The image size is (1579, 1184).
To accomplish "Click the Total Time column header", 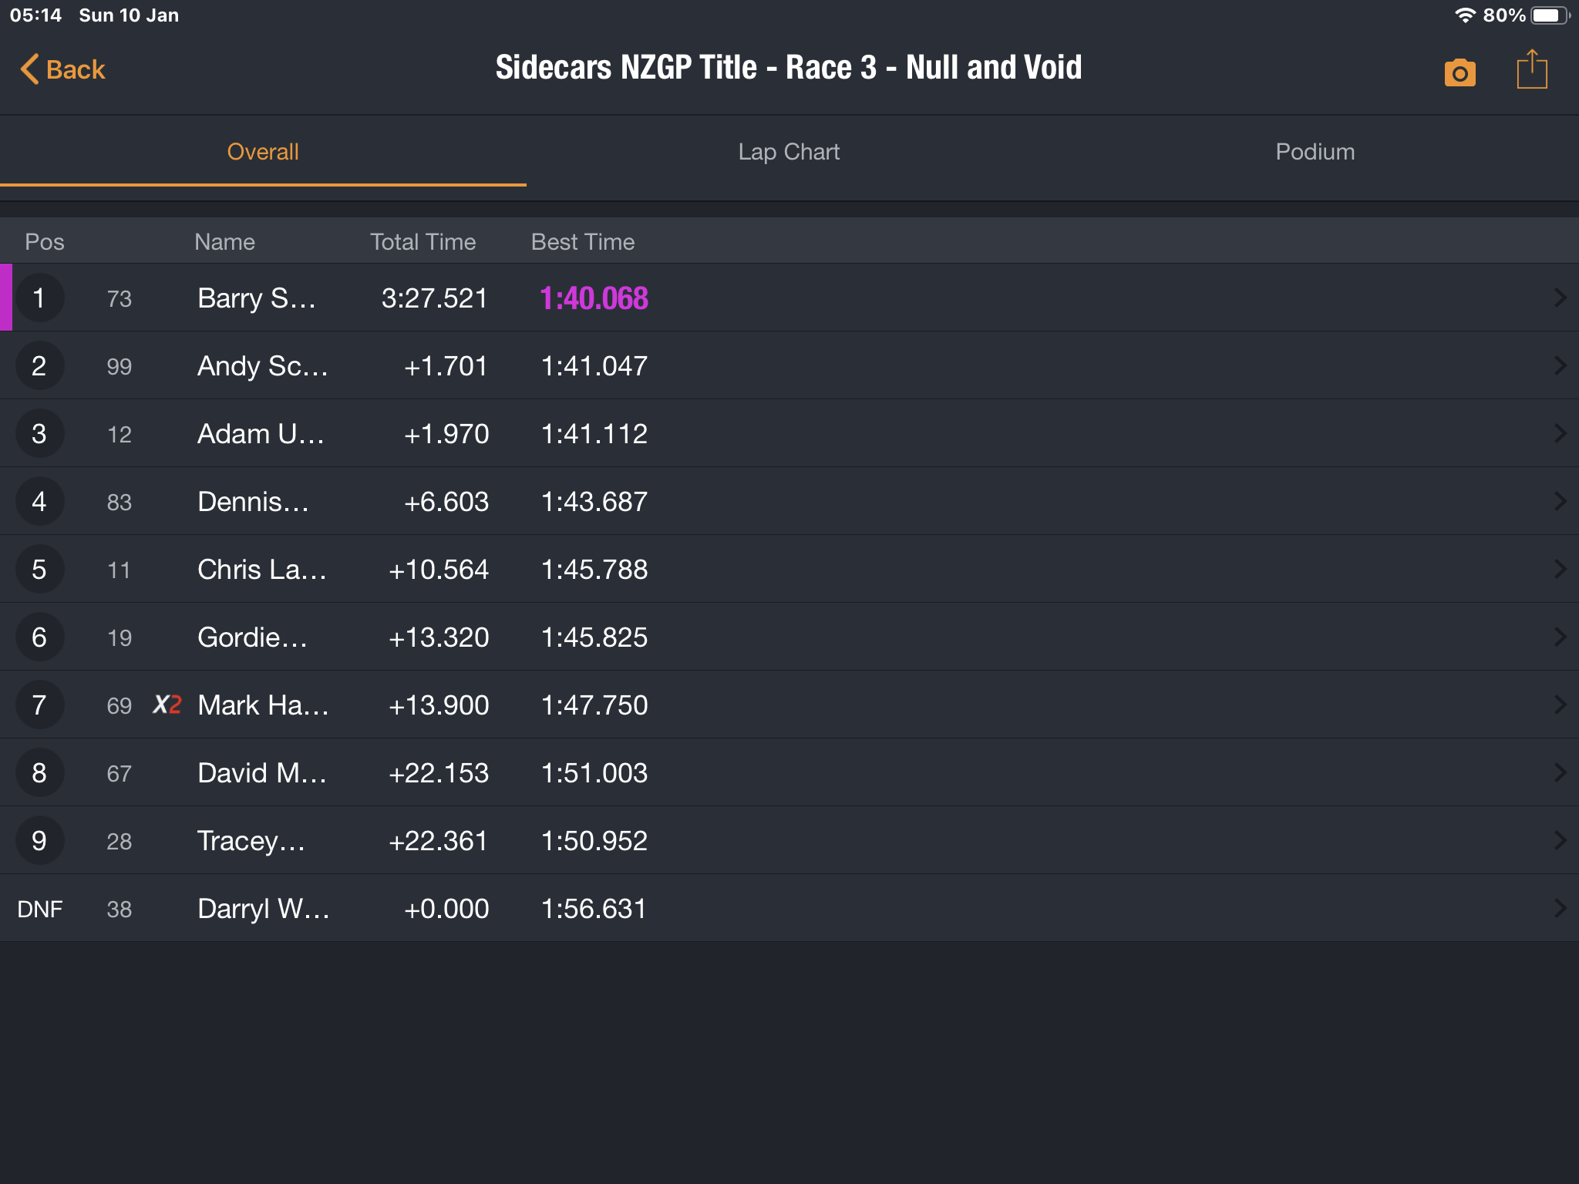I will tap(423, 242).
